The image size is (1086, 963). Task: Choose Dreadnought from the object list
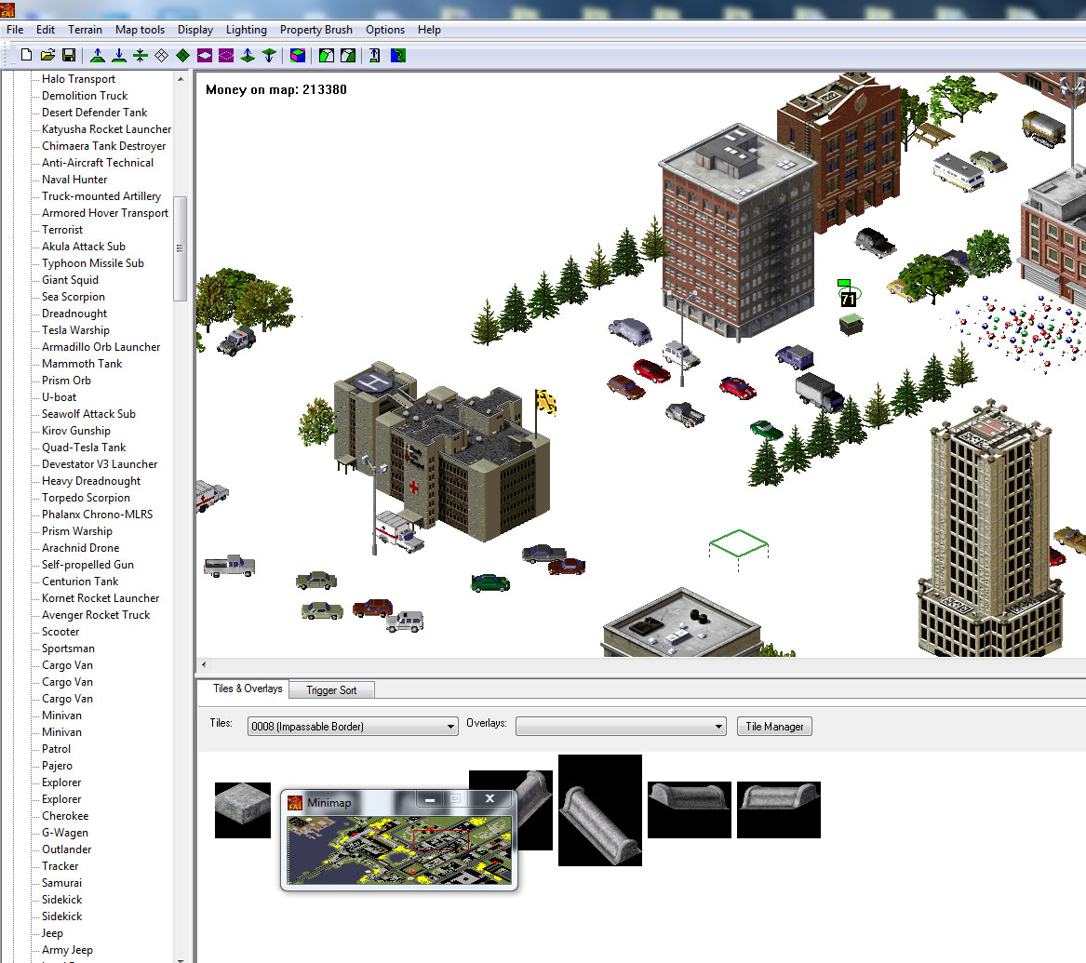click(74, 314)
